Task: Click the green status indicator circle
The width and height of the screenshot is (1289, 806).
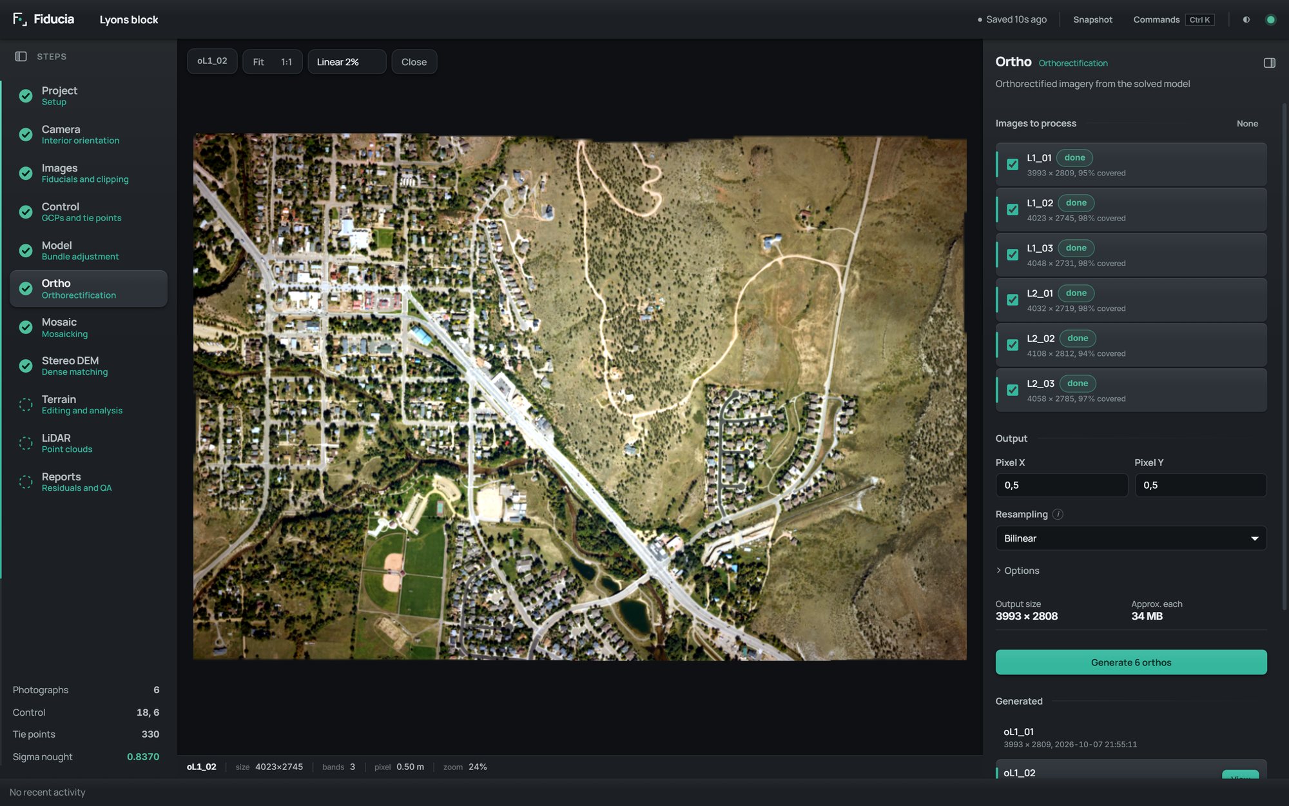Action: click(1271, 19)
